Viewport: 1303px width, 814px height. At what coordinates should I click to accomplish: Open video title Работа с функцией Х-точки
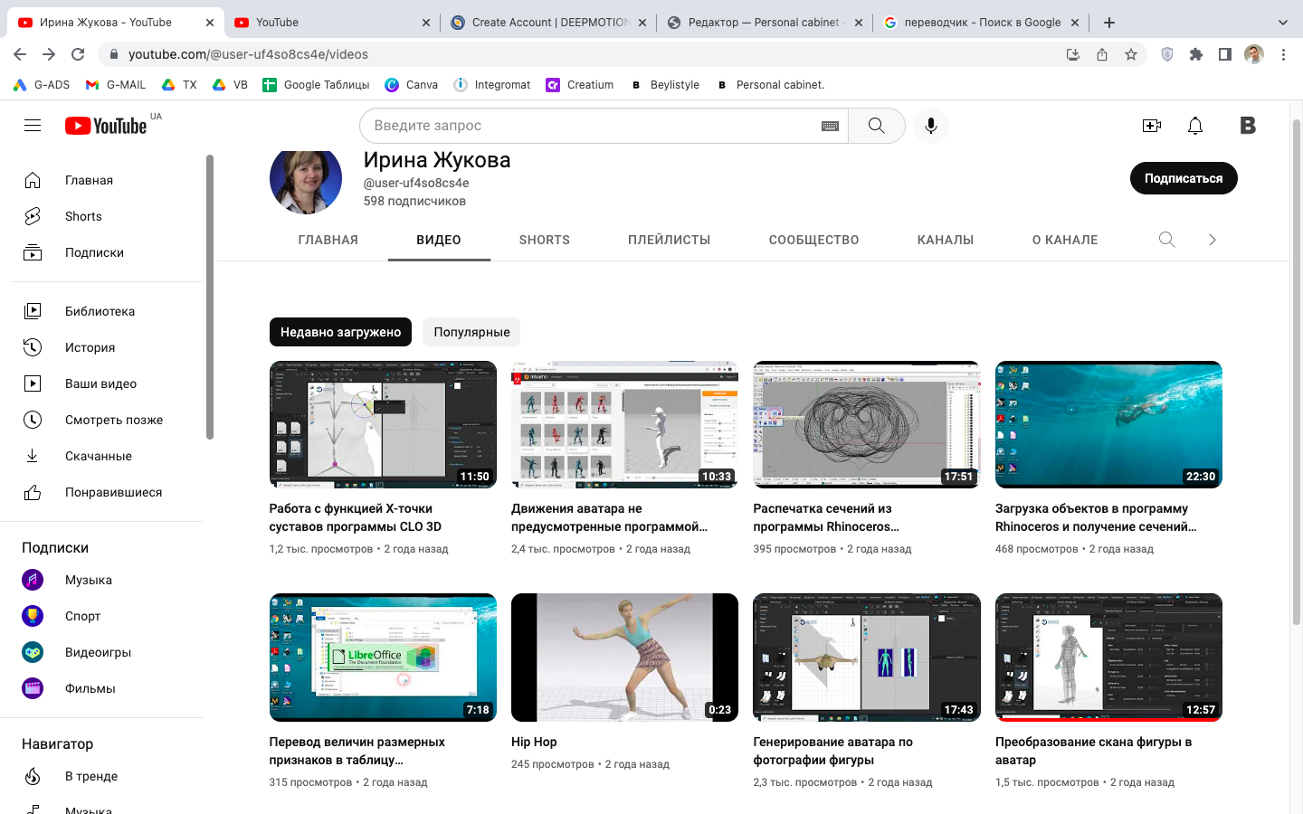[356, 517]
